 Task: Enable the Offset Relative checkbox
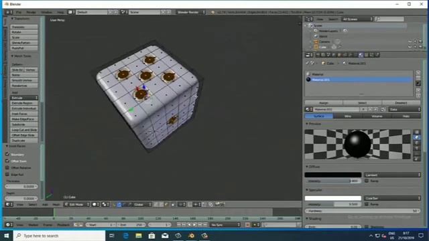point(7,167)
